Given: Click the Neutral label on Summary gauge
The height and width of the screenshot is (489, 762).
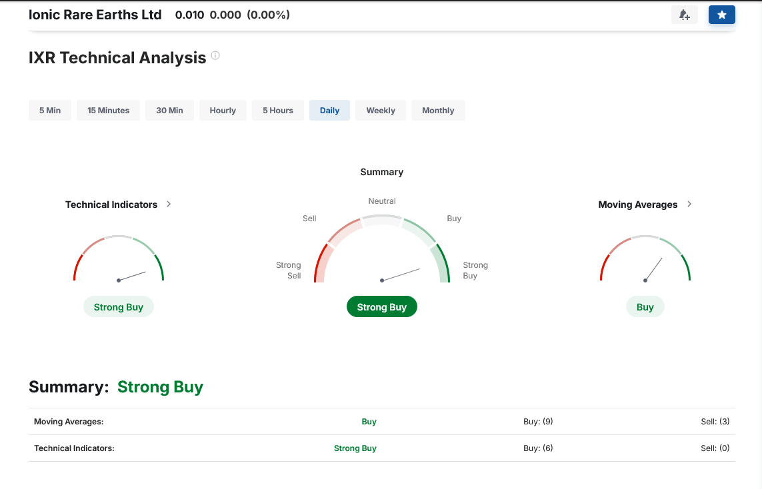Looking at the screenshot, I should point(382,201).
